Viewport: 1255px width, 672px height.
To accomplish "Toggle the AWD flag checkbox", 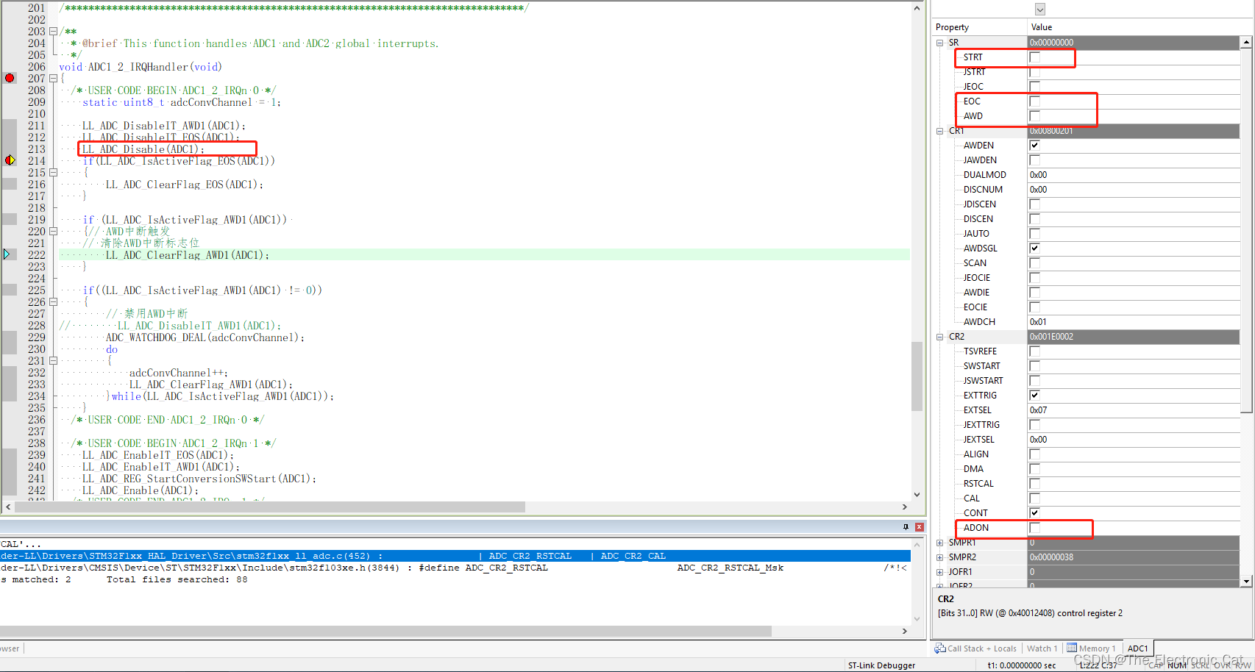I will [1034, 116].
